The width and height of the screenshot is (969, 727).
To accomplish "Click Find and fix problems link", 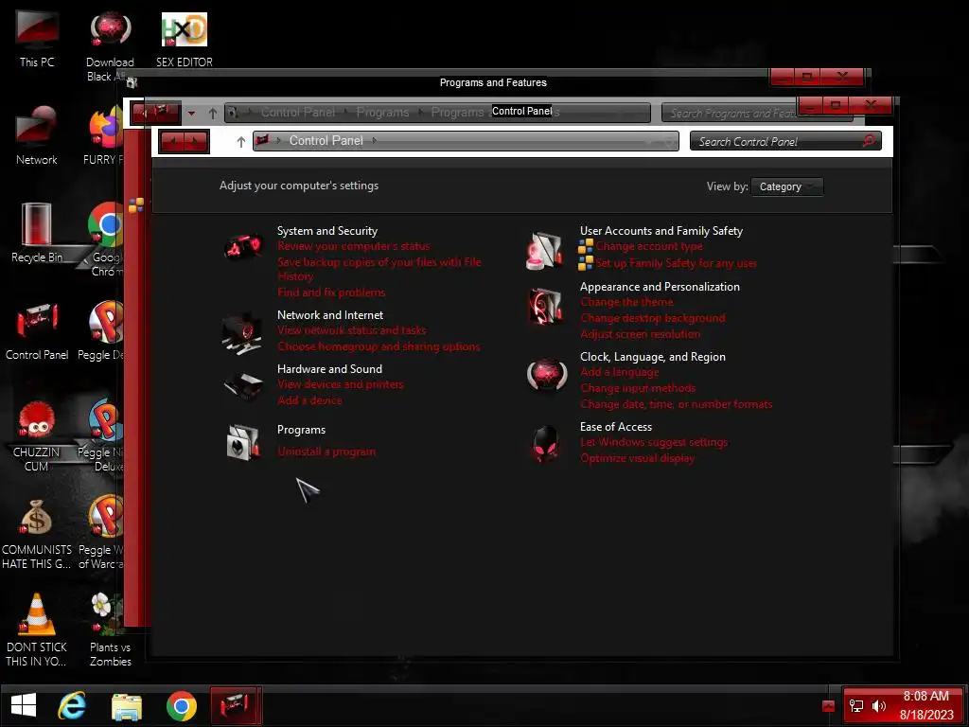I will [331, 293].
